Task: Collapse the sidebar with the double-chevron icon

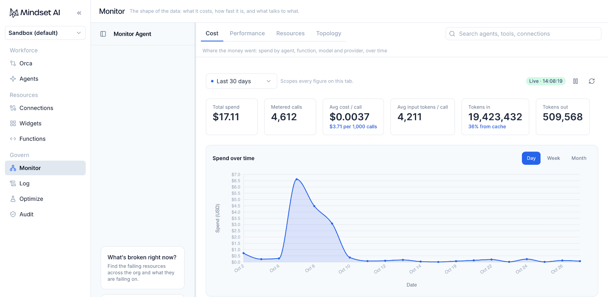Action: click(x=79, y=13)
